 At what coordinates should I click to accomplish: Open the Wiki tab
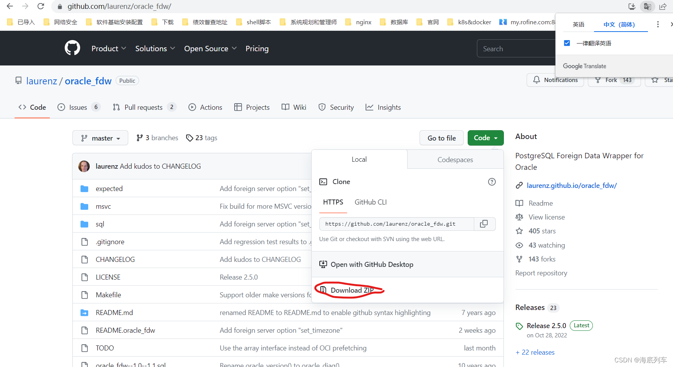[294, 107]
